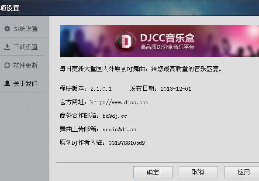Viewport: 259px width, 181px height.
Task: Click the 确定 button
Action: [x=153, y=172]
